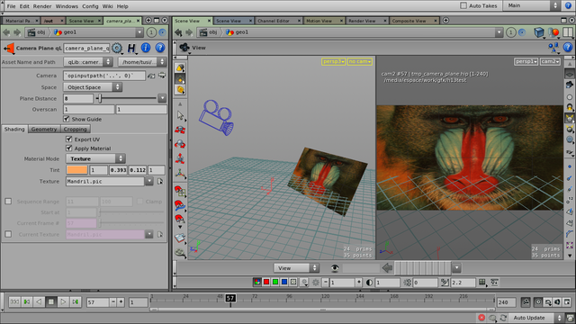The image size is (576, 324).
Task: Click the contrast half-circle icon
Action: 370,283
